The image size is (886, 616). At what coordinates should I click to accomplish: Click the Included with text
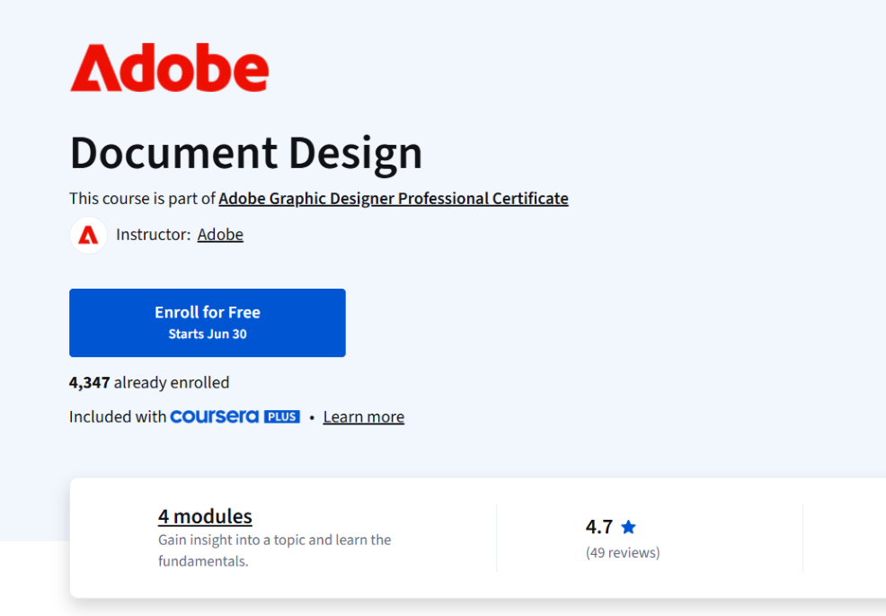point(118,416)
